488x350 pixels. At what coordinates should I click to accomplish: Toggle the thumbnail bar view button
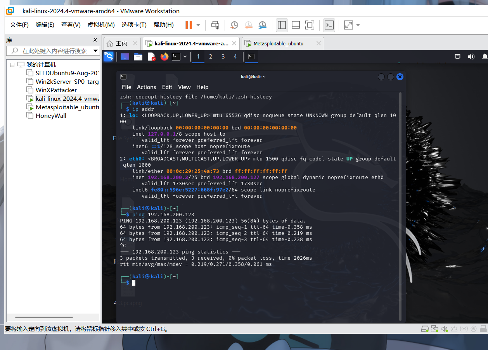296,25
